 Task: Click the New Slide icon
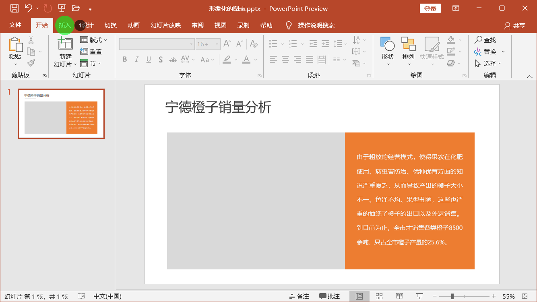point(65,44)
